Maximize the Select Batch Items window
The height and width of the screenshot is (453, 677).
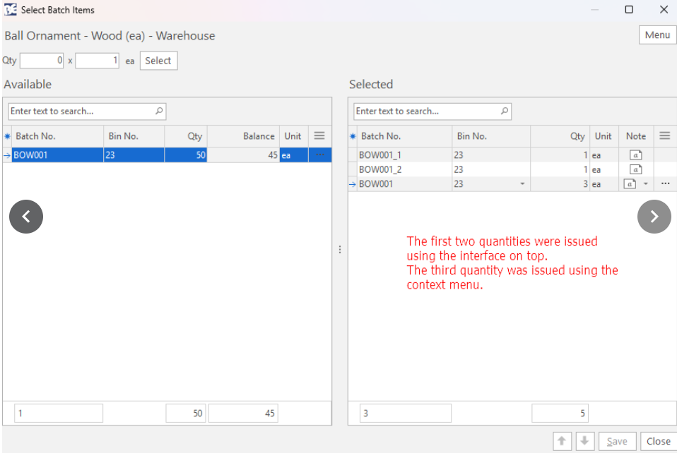tap(629, 9)
